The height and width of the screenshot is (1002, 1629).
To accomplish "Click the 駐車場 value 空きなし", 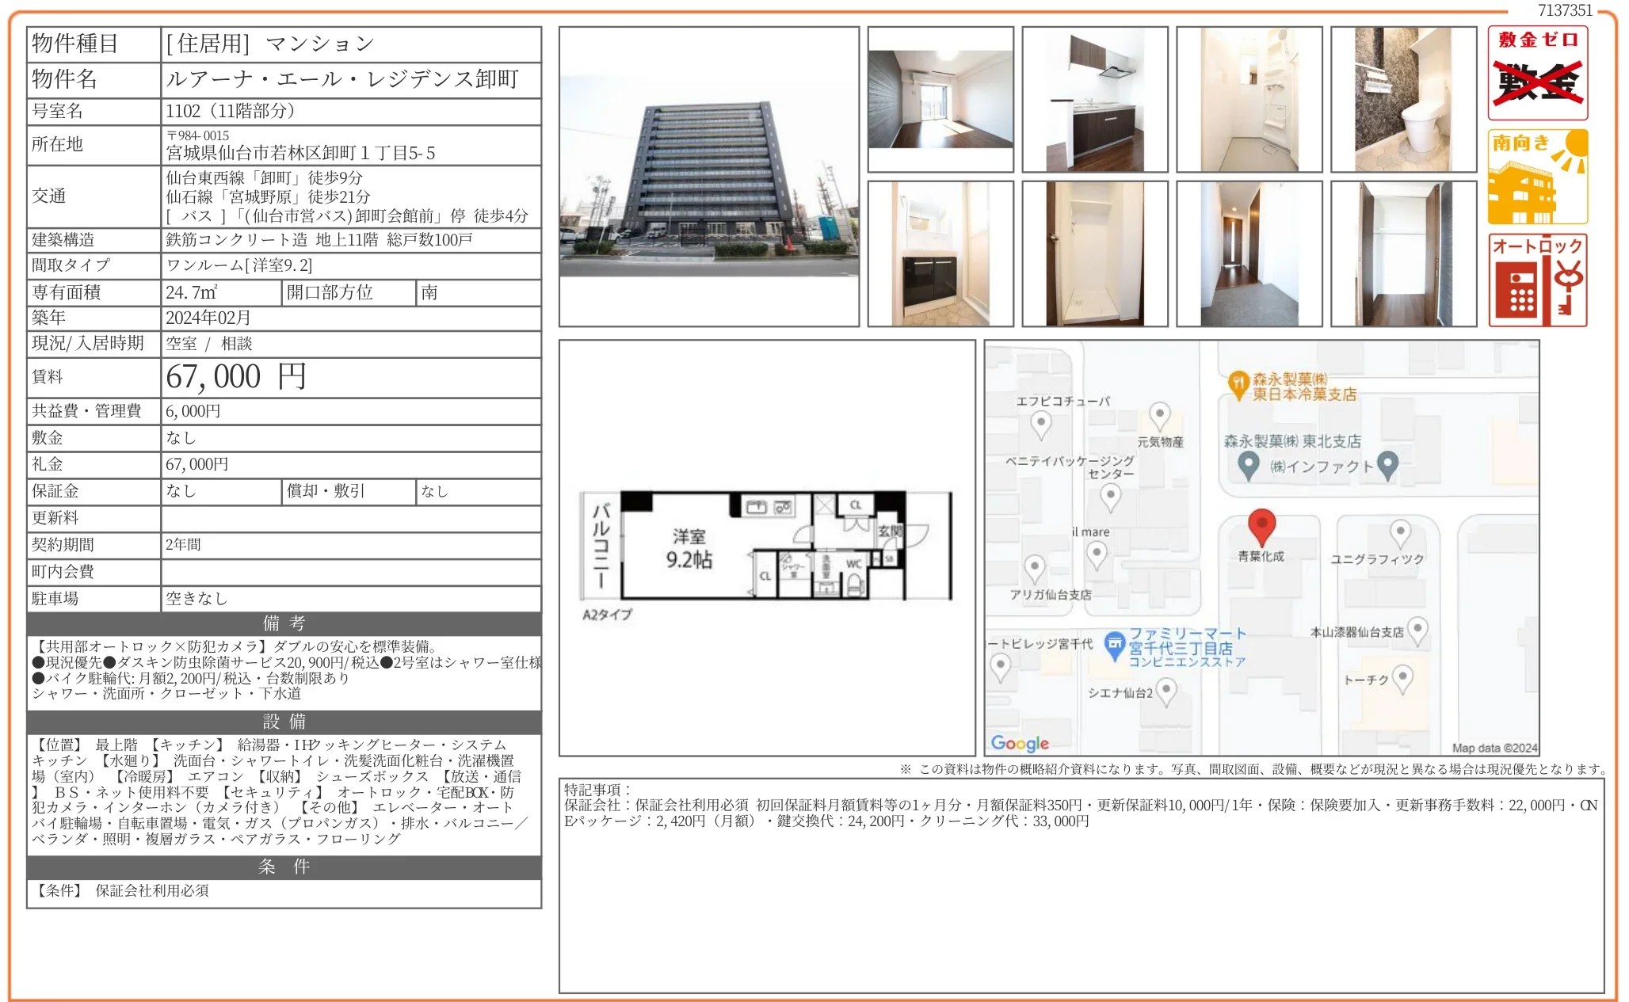I will point(196,599).
